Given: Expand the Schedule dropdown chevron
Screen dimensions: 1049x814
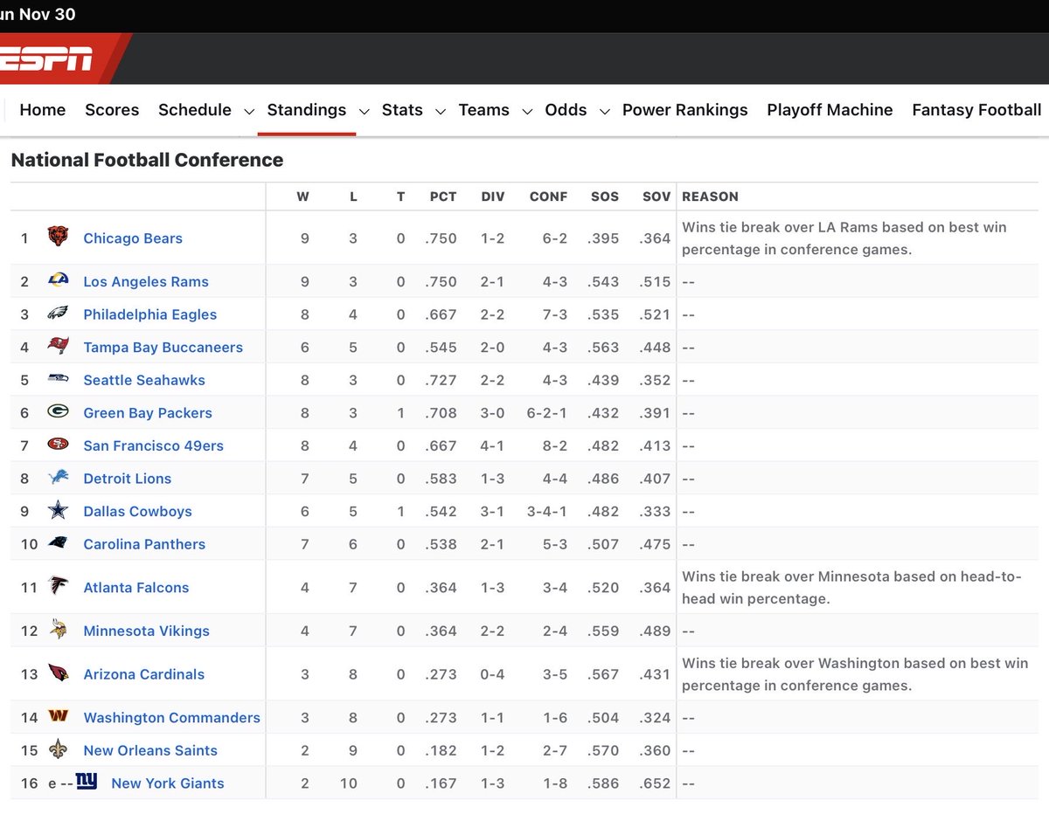Looking at the screenshot, I should tap(249, 112).
